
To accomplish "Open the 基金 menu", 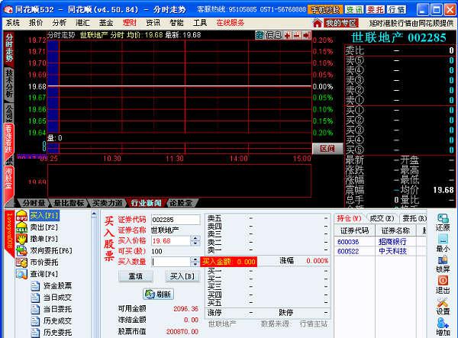I will (106, 23).
